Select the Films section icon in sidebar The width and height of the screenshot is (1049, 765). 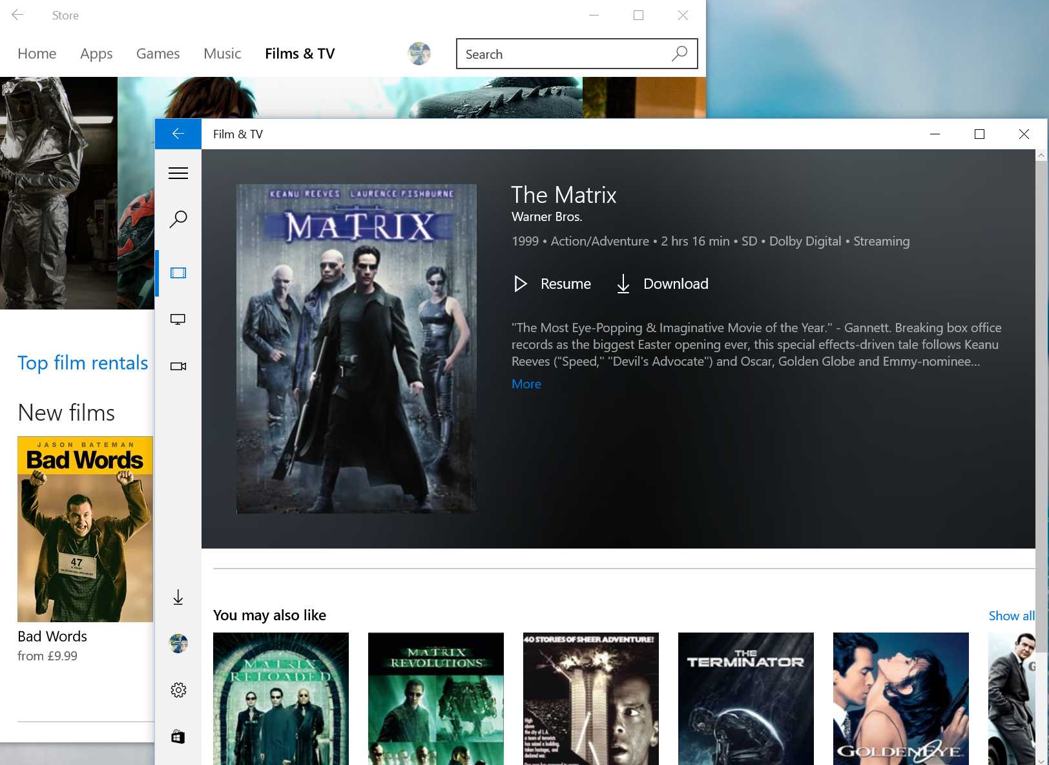click(178, 273)
